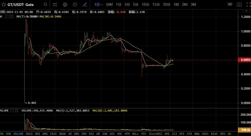
Task: Select the 5分 interval
Action: point(136,4)
